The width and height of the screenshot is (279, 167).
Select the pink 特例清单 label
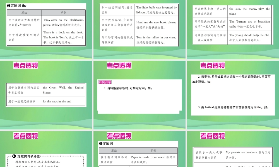[x=105, y=82]
